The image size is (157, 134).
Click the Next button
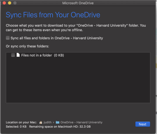tap(142, 124)
